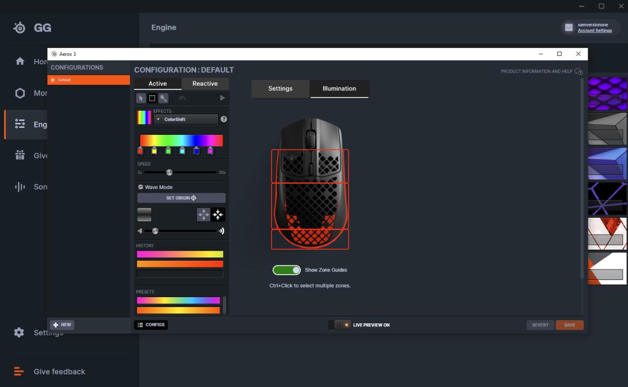This screenshot has width=628, height=387.
Task: Open the CONFIGS list button
Action: (151, 325)
